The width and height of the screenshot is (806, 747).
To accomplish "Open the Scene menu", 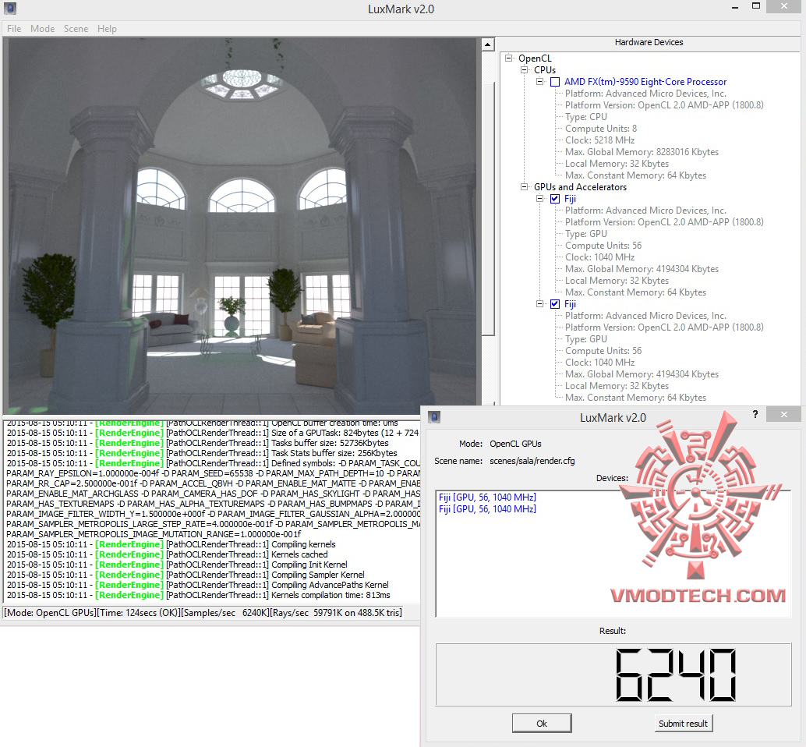I will point(76,29).
